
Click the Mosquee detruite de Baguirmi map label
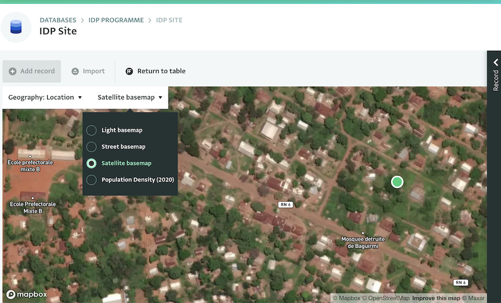(x=363, y=242)
